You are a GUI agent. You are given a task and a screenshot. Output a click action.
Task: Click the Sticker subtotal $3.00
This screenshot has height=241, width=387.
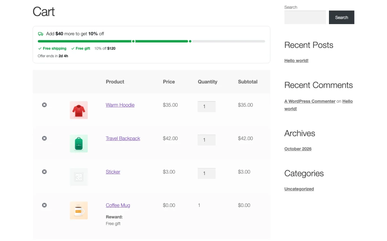tap(244, 172)
